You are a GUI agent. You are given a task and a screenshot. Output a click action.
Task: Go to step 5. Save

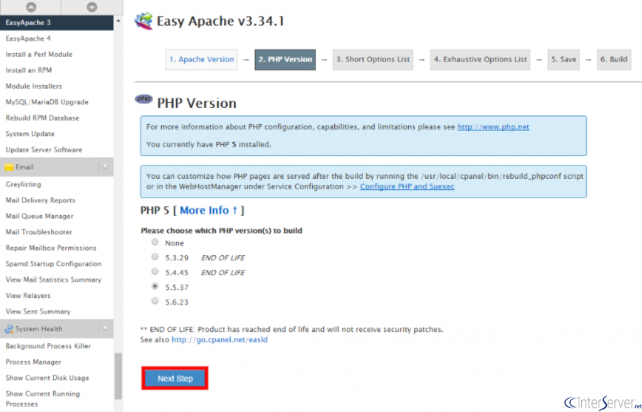(564, 60)
